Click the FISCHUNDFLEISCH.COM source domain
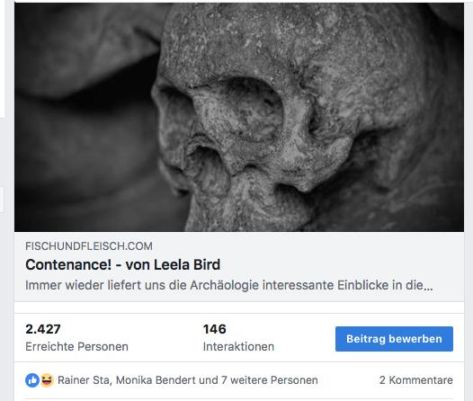The height and width of the screenshot is (401, 473). [89, 246]
